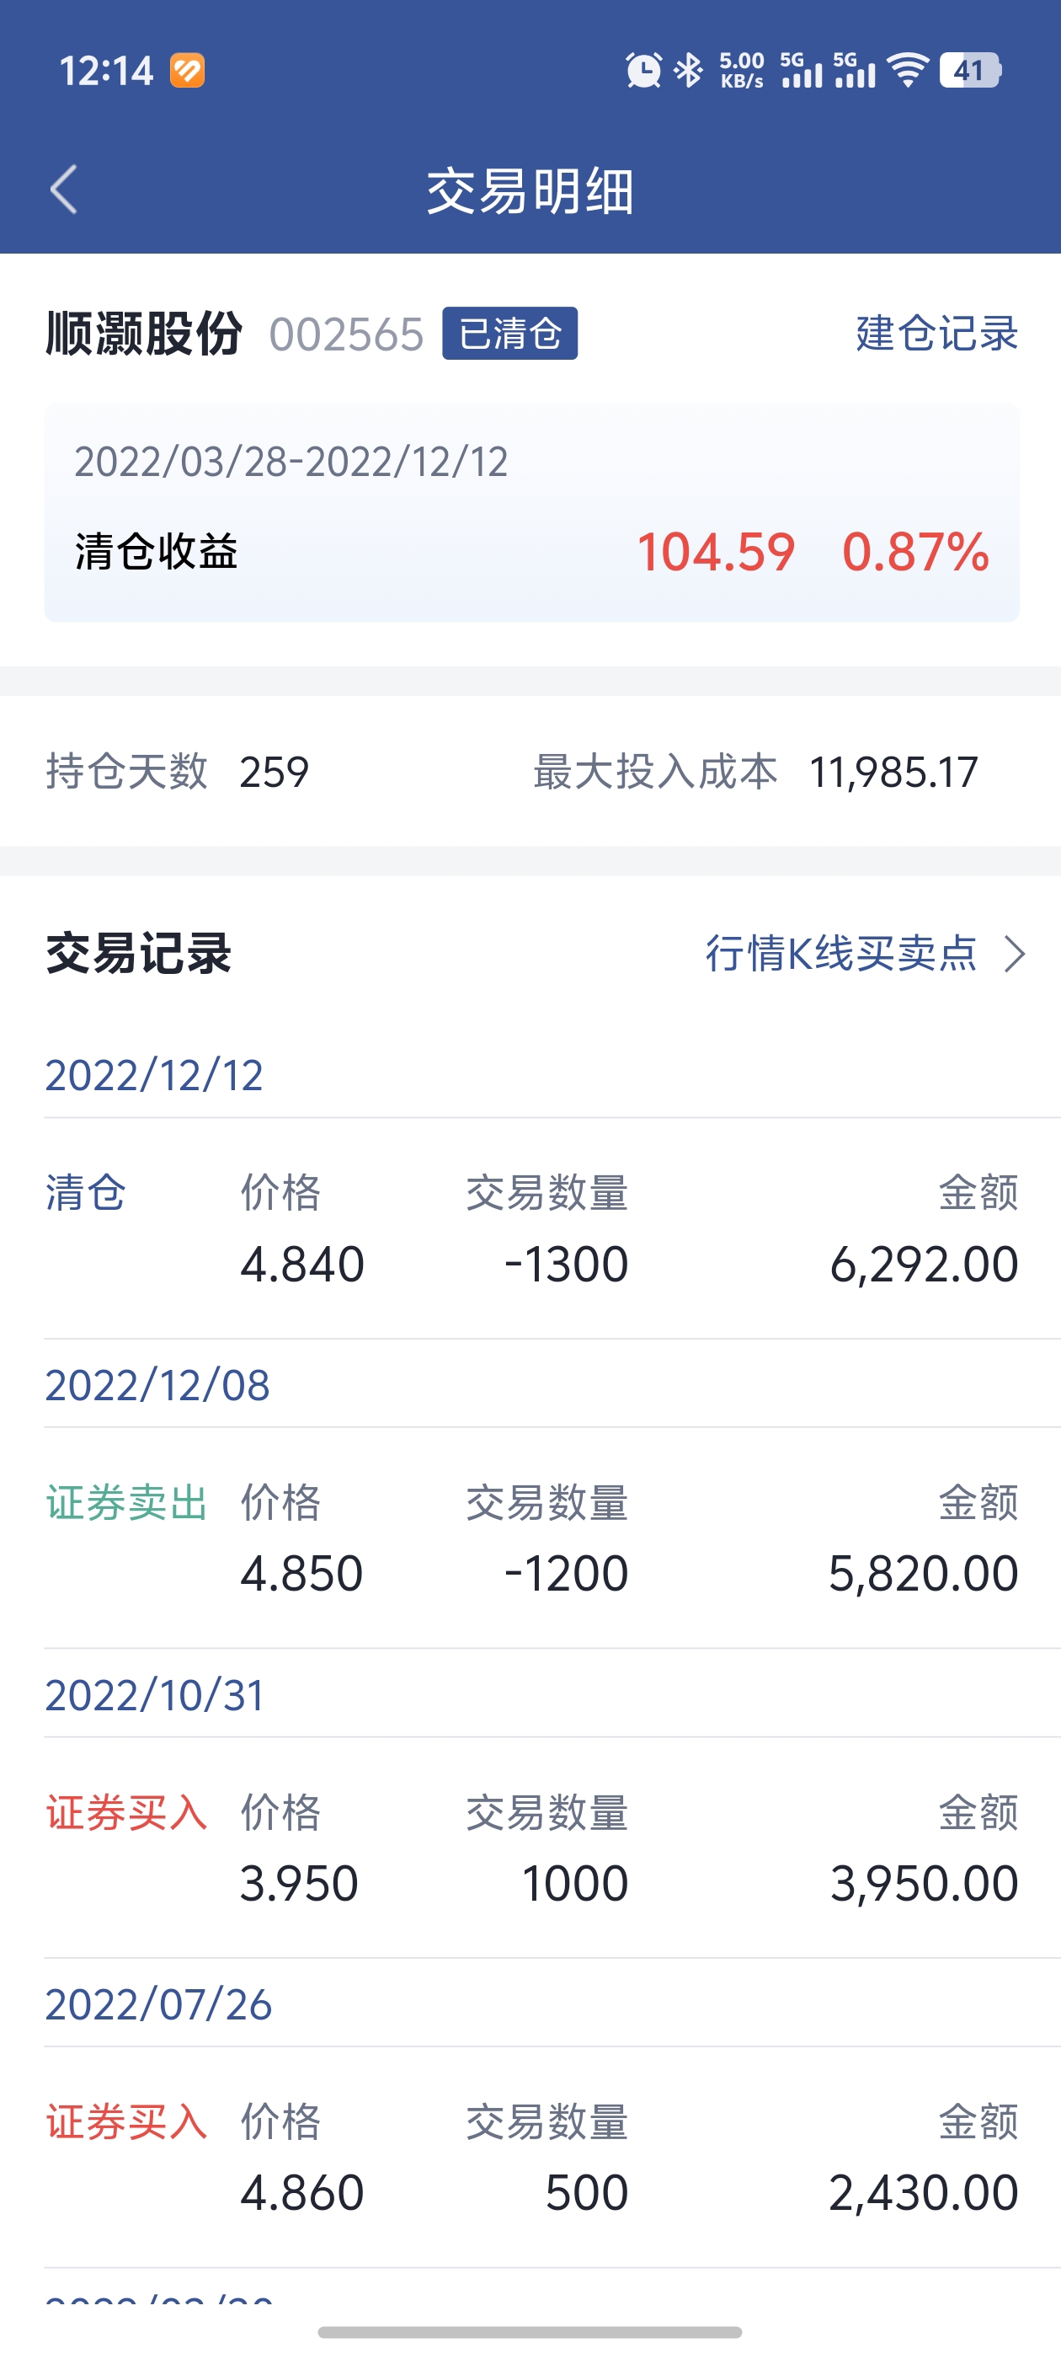Tap the 已清仓 status badge

[x=510, y=334]
